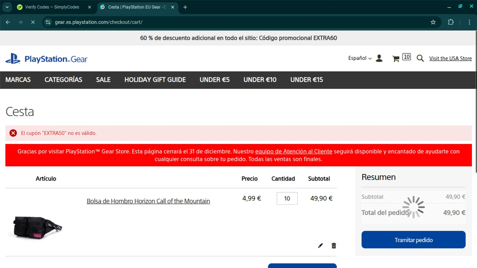Bookmark this page with the star icon

pyautogui.click(x=433, y=22)
